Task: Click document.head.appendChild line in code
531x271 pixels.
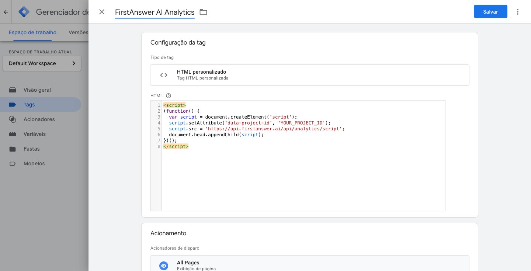Action: (216, 135)
